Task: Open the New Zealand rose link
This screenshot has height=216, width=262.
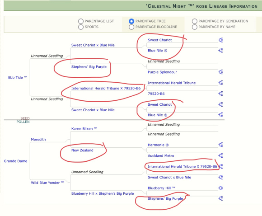Action: click(x=82, y=150)
